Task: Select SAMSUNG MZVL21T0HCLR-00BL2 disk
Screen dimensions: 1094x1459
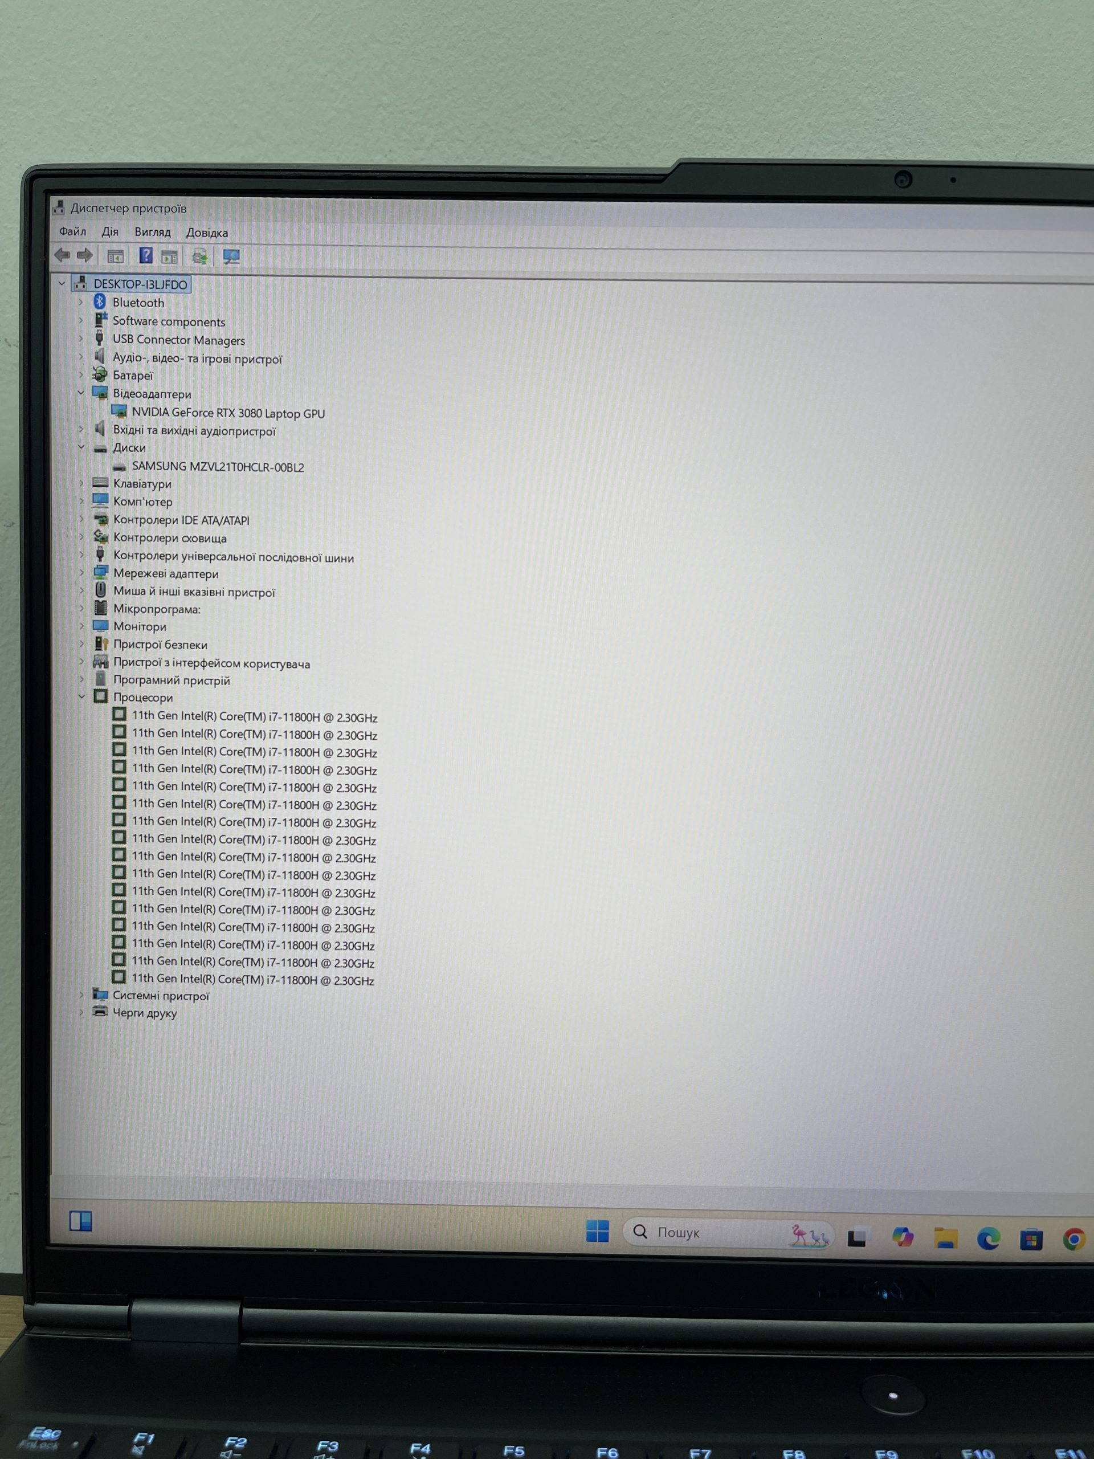Action: pos(218,466)
